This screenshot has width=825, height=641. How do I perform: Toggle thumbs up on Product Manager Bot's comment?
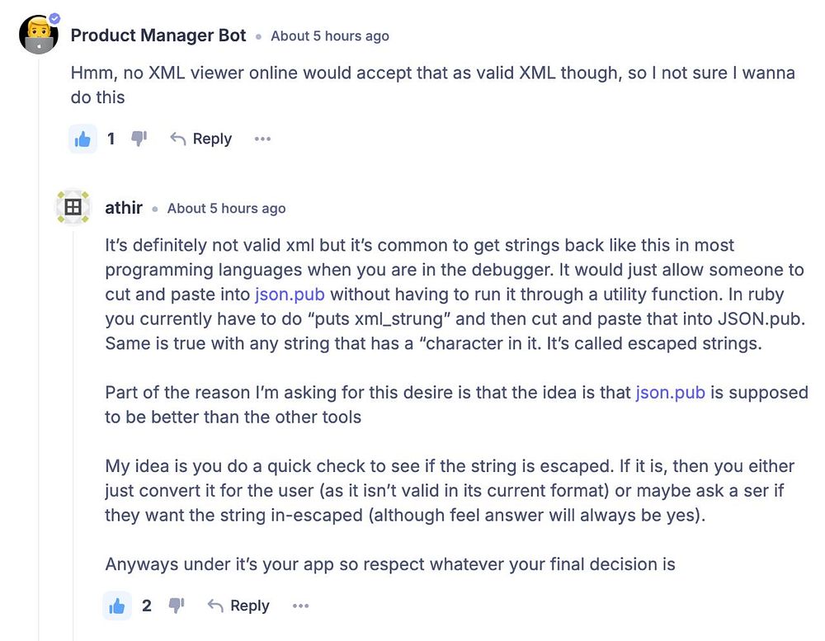82,139
